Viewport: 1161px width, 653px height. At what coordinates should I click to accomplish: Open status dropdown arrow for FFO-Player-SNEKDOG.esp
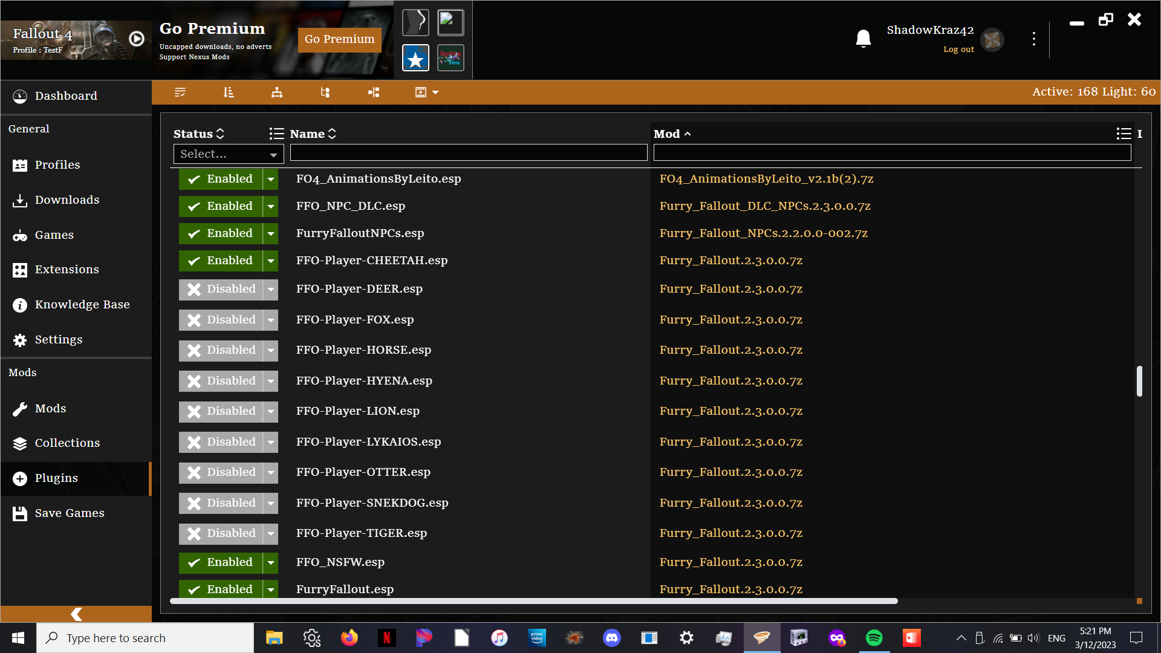click(x=271, y=503)
